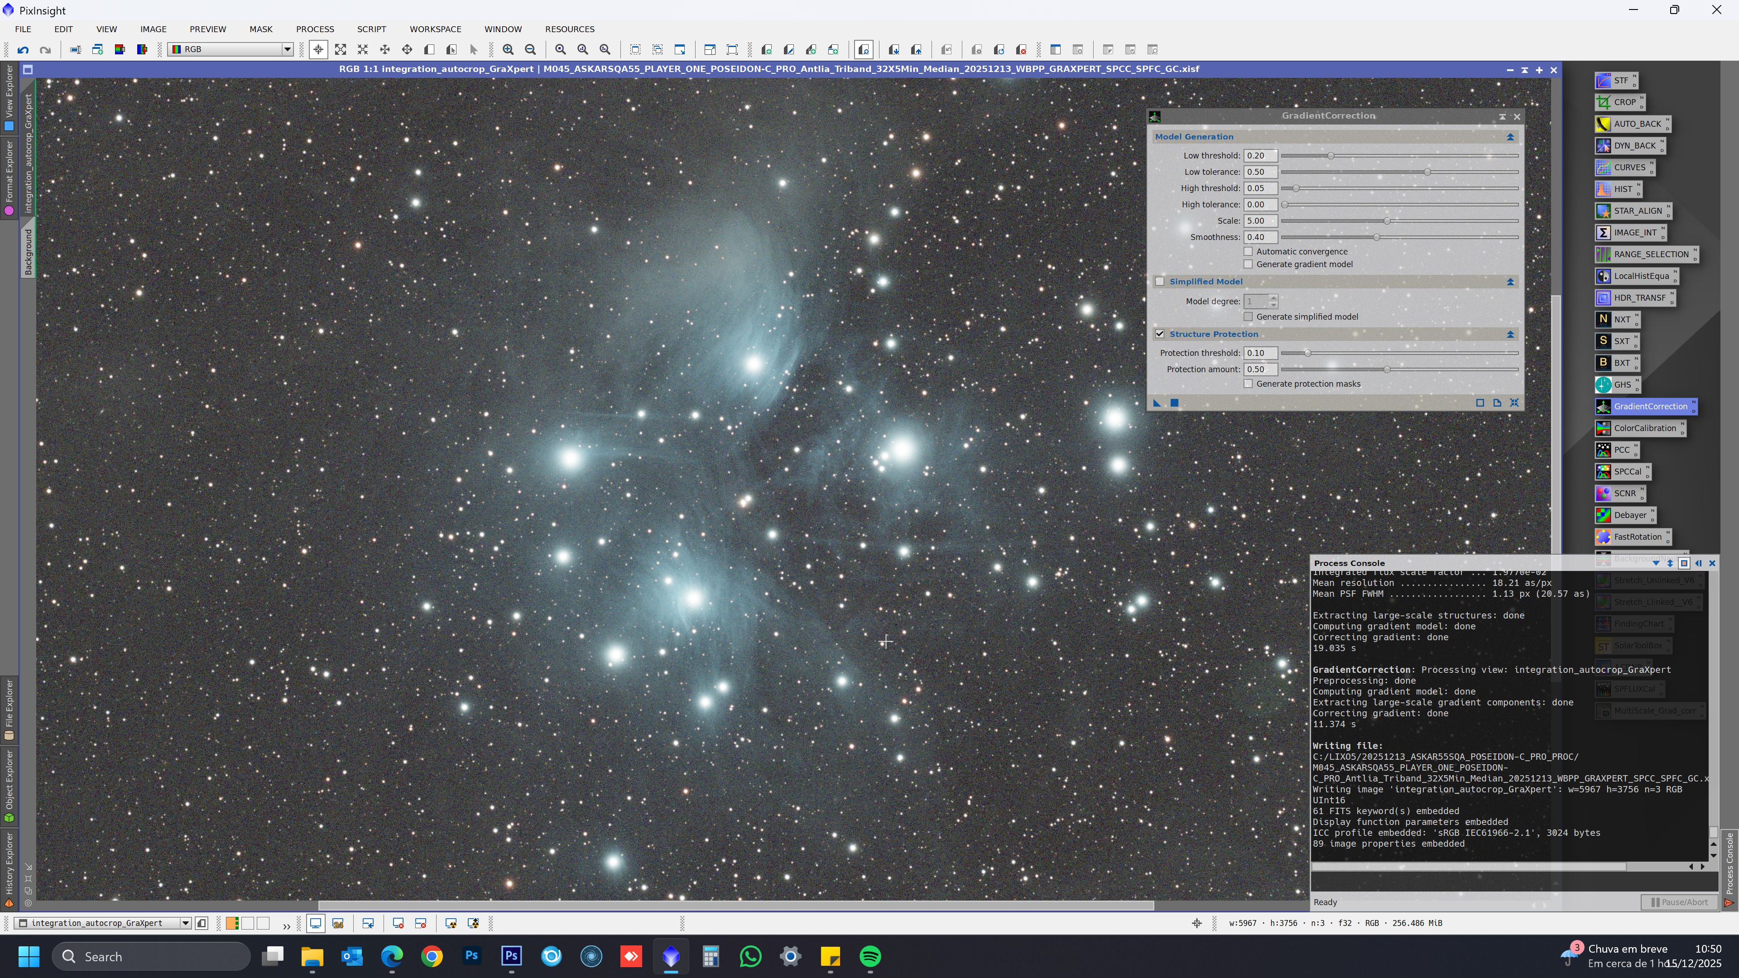Open the PROCESS menu
Image resolution: width=1739 pixels, height=978 pixels.
(x=315, y=29)
